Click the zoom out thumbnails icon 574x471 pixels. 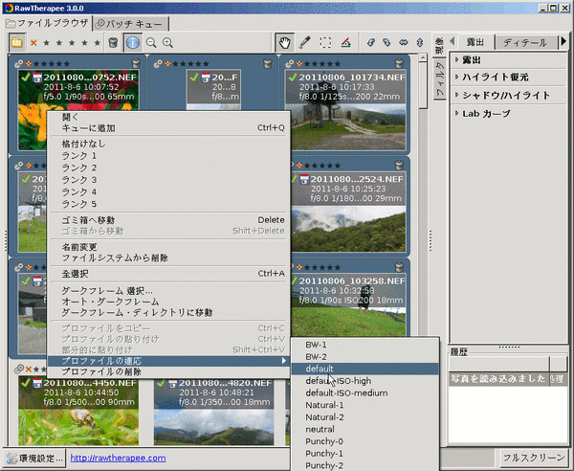[x=151, y=43]
